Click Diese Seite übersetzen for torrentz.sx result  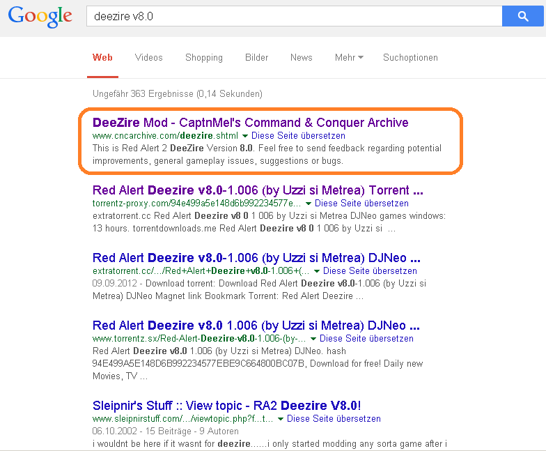point(366,339)
